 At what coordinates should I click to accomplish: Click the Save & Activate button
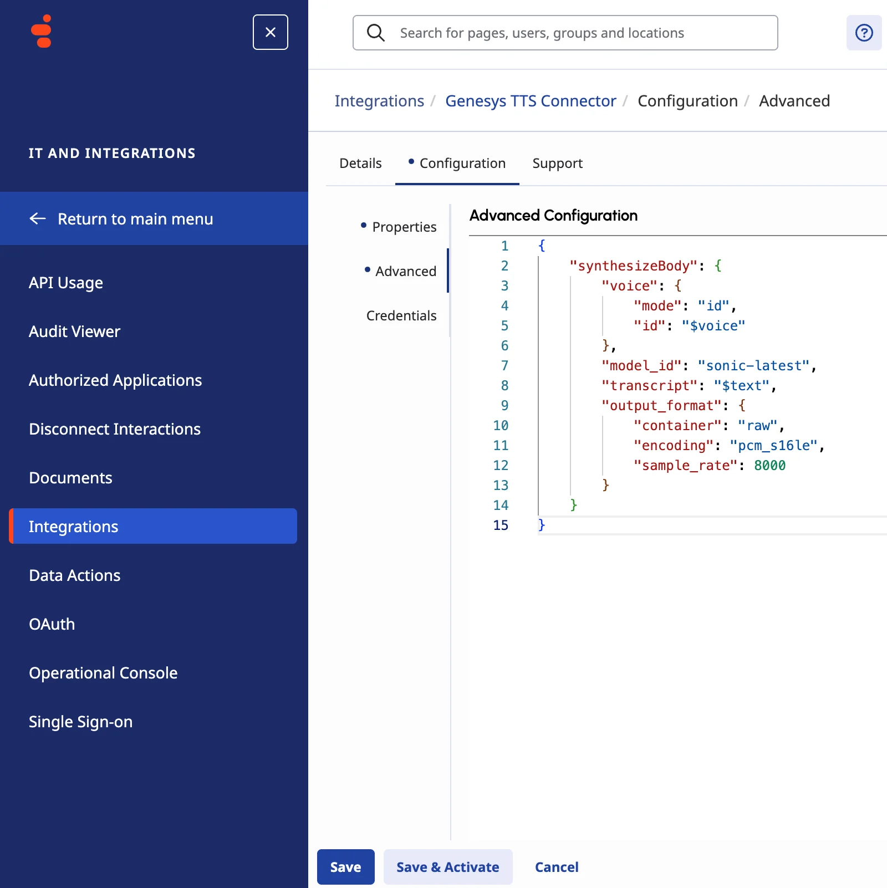(x=448, y=867)
